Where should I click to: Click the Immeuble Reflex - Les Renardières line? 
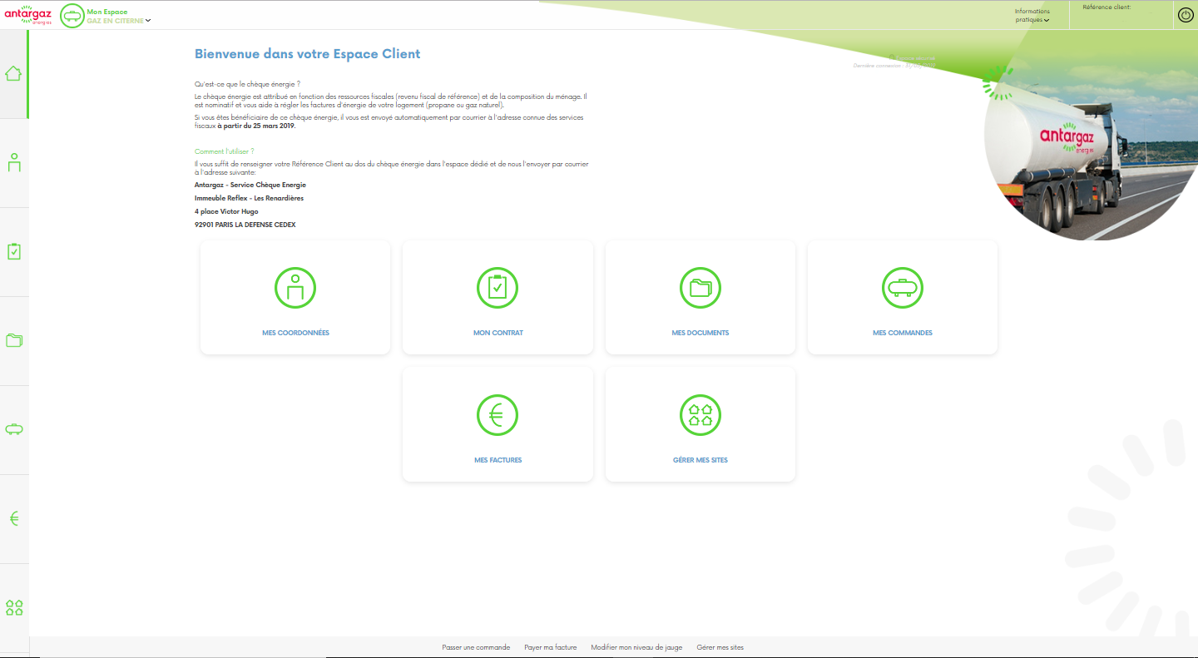(x=249, y=198)
